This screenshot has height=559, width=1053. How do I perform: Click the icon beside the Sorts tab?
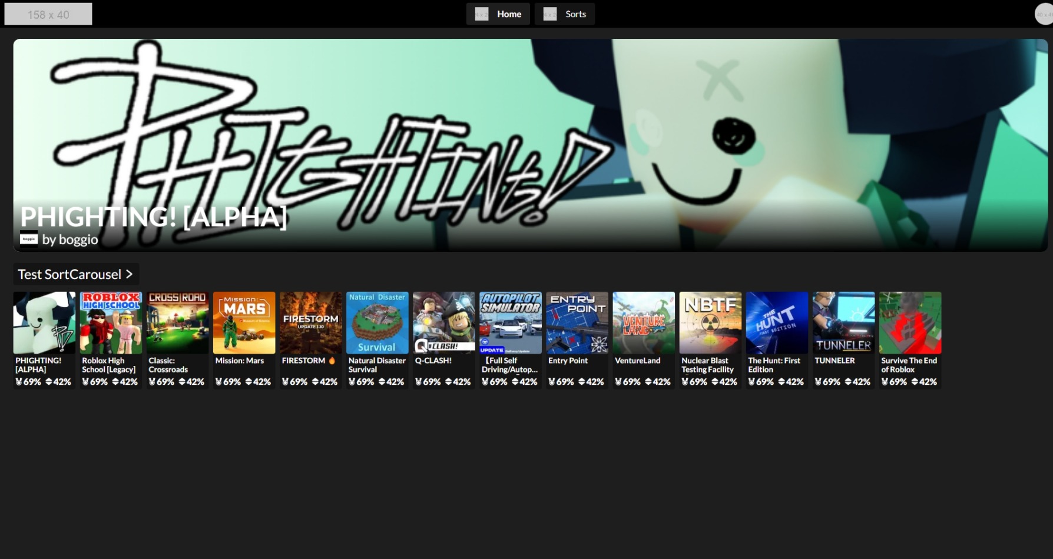549,14
